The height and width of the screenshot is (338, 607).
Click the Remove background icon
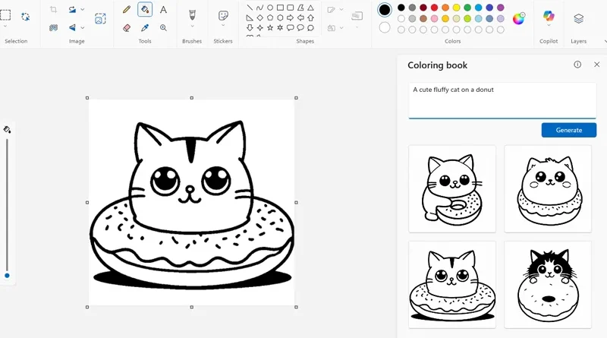point(53,27)
